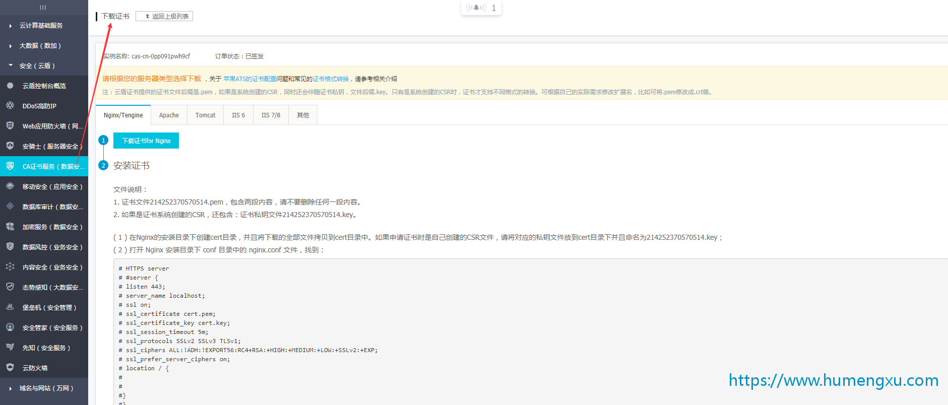Open 数据库审计 menu entry
Screen dimensions: 948x405
tap(44, 207)
